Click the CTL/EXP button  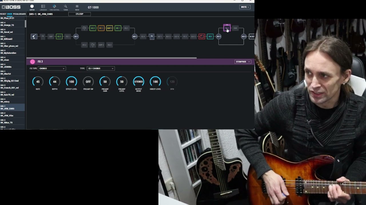point(79,14)
